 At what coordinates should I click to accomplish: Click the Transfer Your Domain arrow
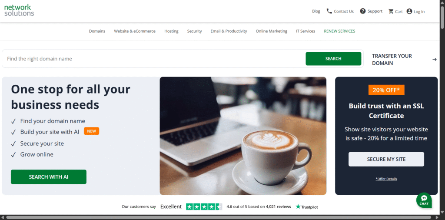(x=434, y=59)
